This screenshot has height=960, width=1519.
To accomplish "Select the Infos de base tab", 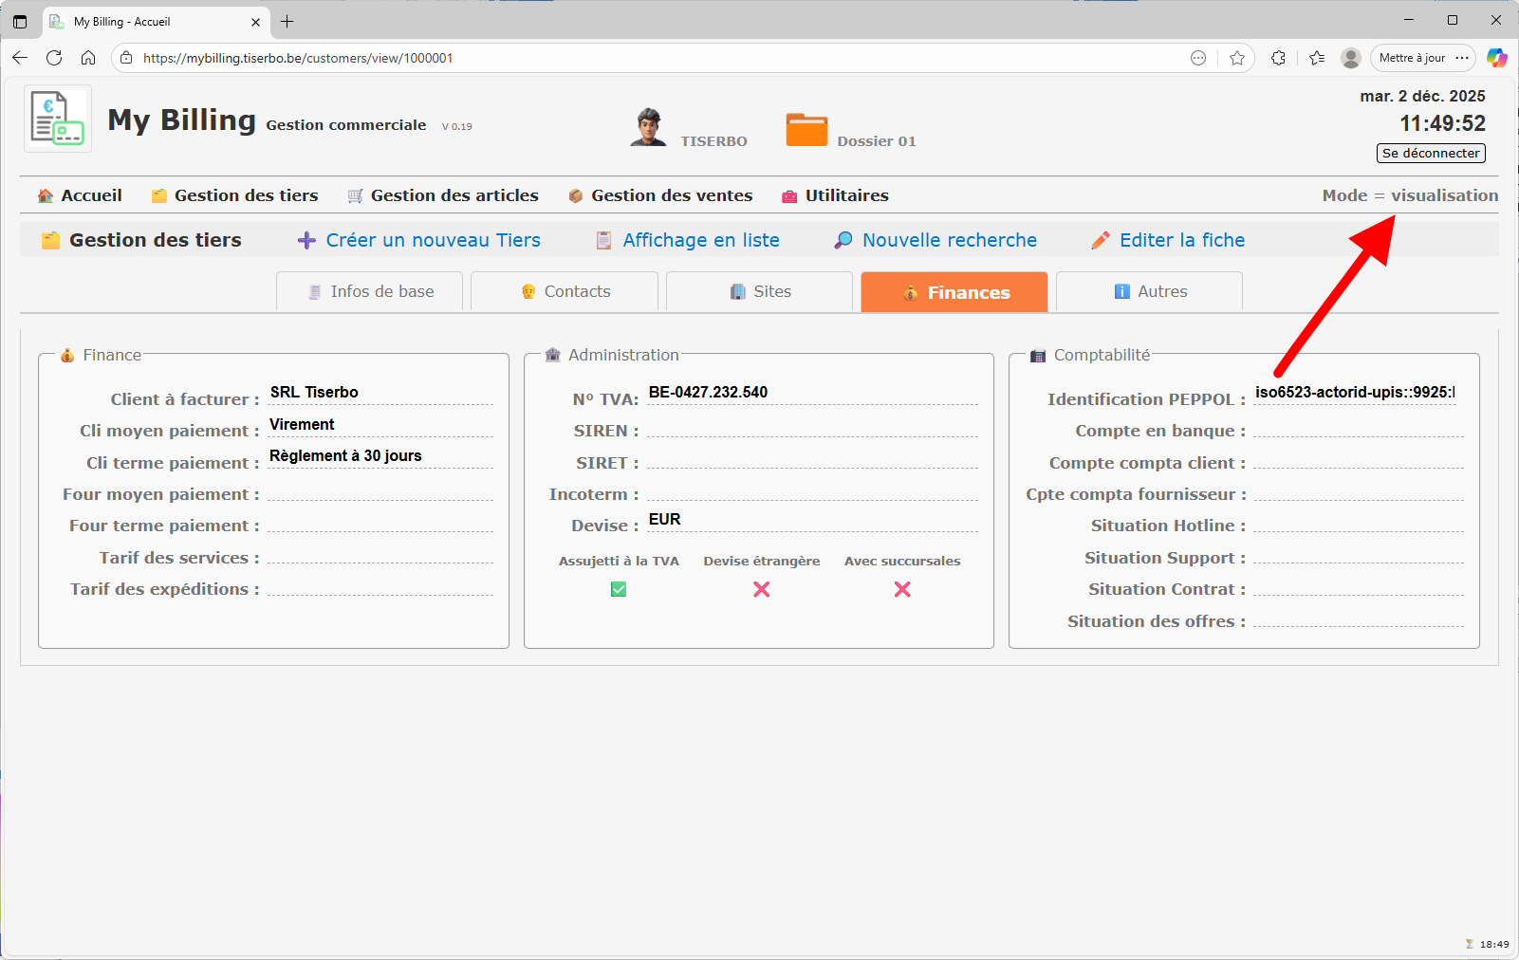I will point(370,292).
